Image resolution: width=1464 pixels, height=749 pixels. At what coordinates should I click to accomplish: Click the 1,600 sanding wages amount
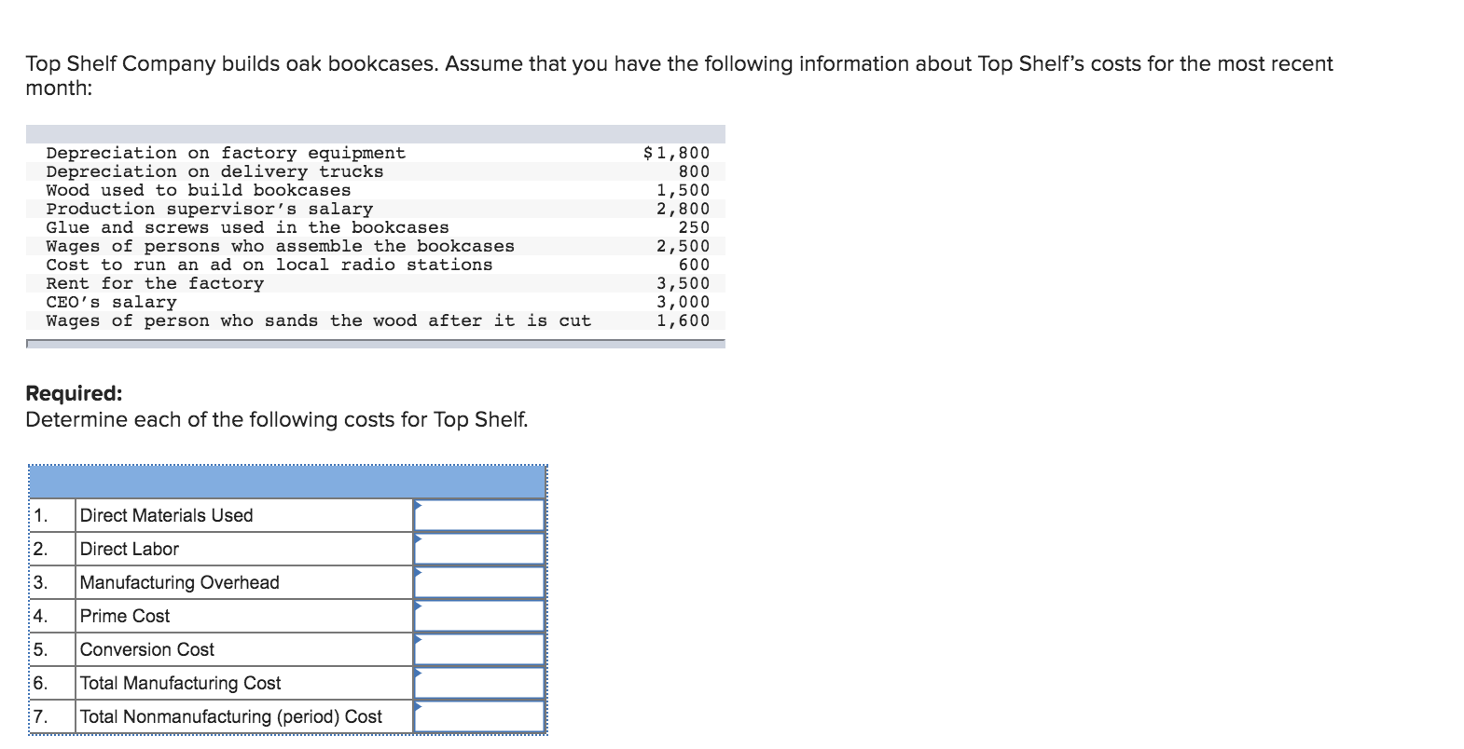pos(683,320)
